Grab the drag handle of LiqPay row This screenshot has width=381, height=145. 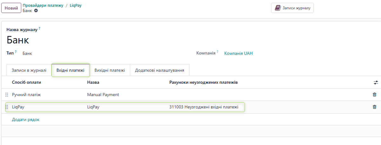[x=7, y=107]
